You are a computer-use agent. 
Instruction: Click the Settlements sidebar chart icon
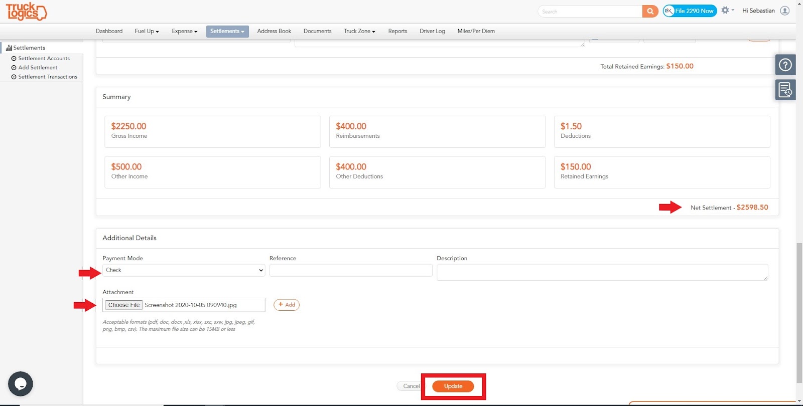click(9, 48)
